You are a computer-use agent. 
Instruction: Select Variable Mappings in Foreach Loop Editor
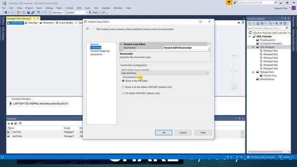point(100,51)
